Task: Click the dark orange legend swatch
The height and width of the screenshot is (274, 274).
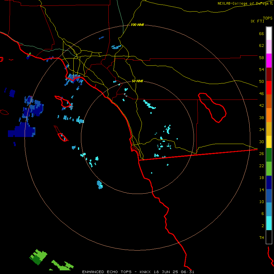Action: tap(269, 101)
